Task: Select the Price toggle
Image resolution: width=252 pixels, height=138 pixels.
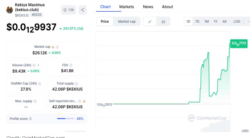Action: tap(105, 22)
